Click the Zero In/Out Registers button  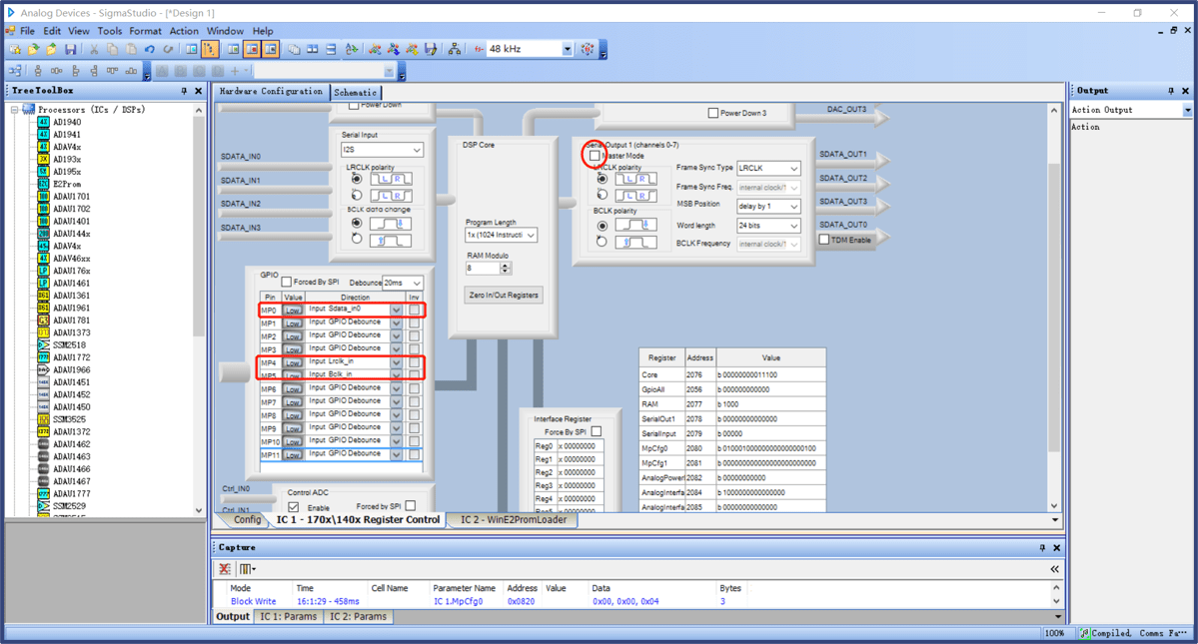coord(503,295)
